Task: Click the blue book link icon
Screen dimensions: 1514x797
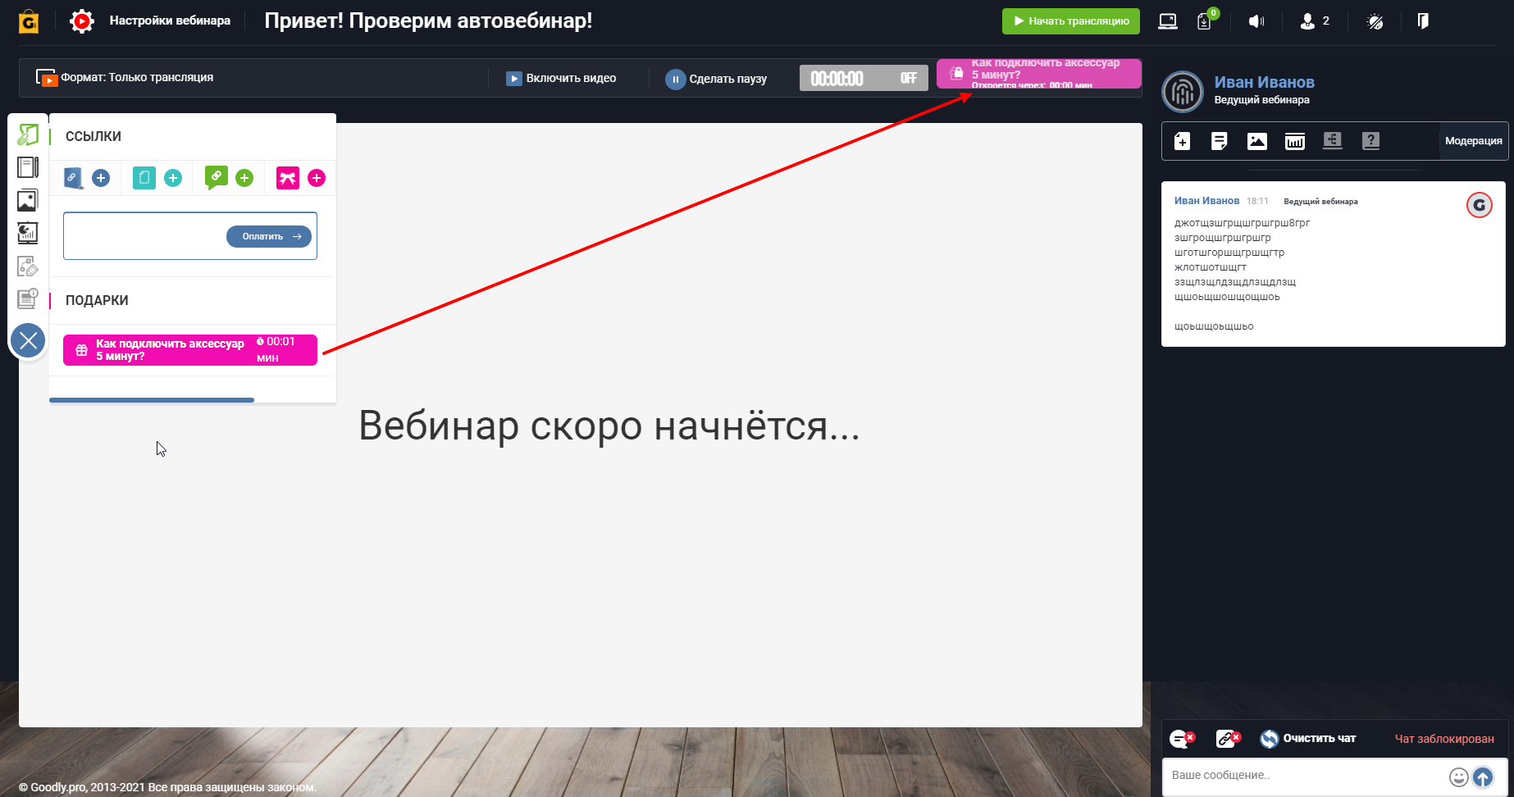Action: coord(73,178)
